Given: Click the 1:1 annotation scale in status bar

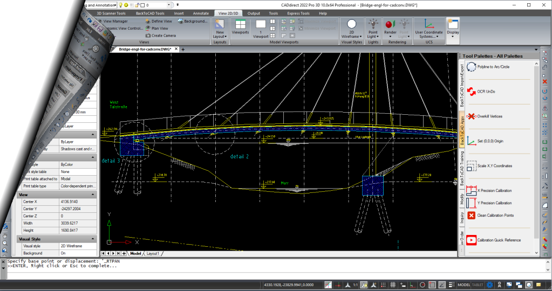Looking at the screenshot, I should coord(355,285).
